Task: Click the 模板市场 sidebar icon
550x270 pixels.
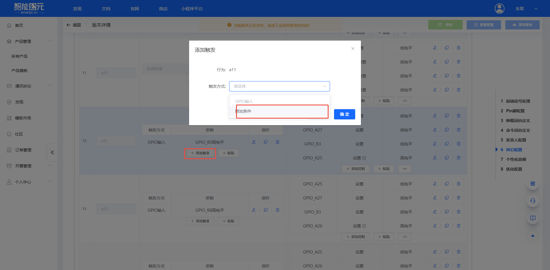Action: [9, 118]
